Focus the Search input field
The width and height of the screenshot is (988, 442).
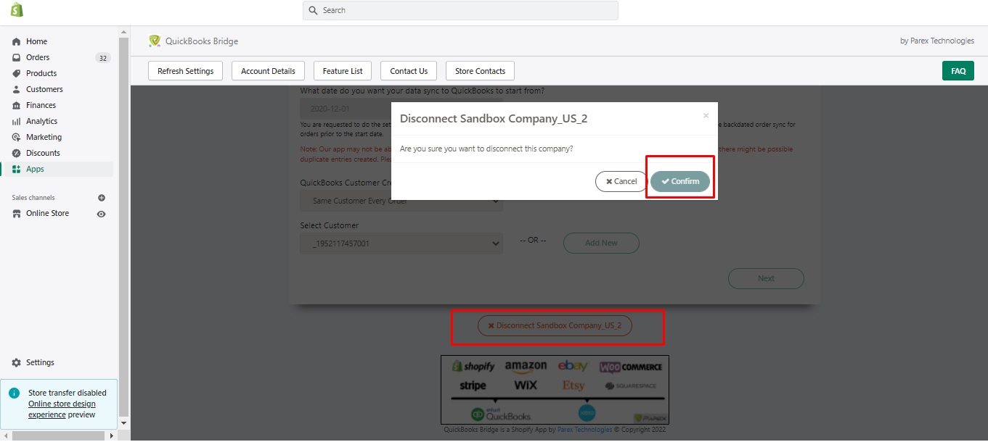(460, 10)
